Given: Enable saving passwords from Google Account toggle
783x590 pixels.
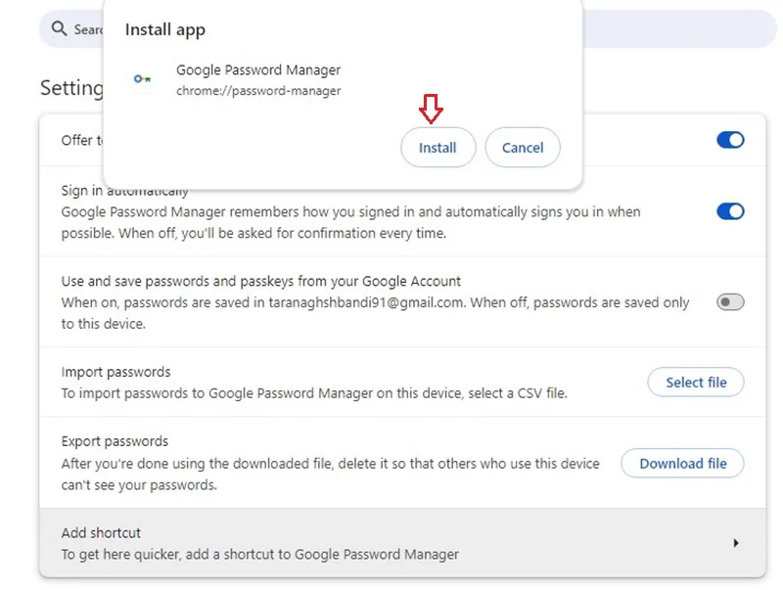Looking at the screenshot, I should point(730,302).
